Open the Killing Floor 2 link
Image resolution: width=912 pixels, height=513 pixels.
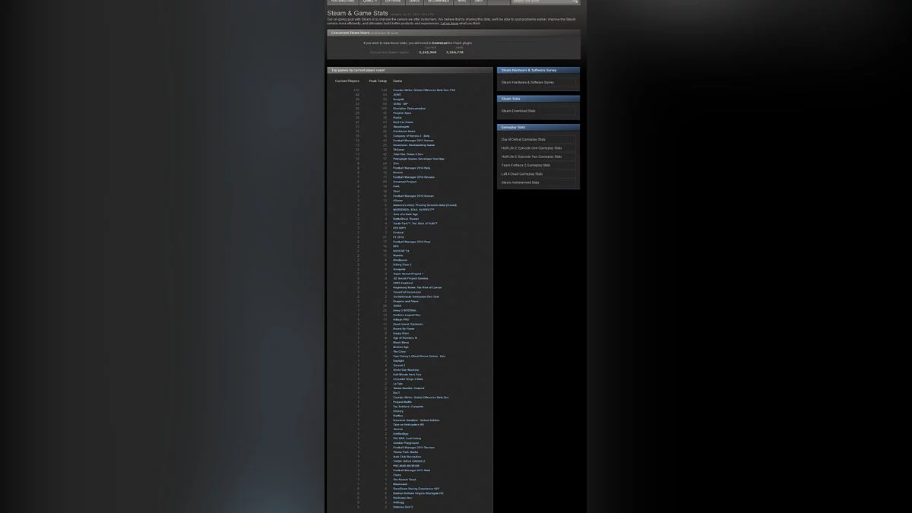pos(402,264)
